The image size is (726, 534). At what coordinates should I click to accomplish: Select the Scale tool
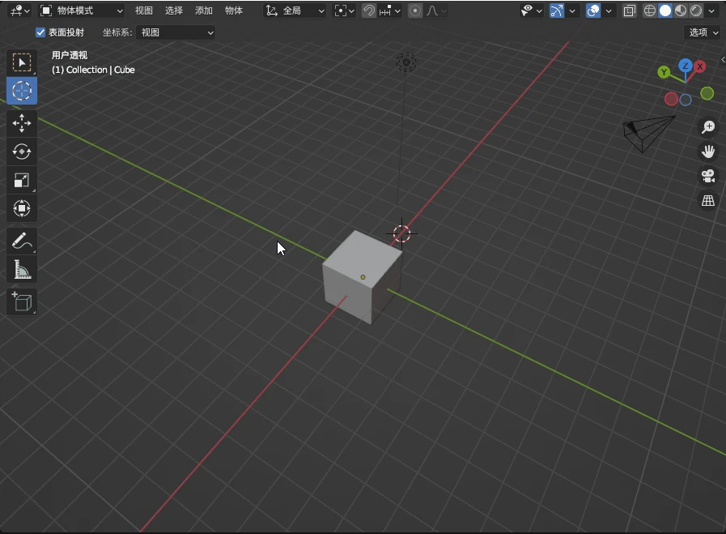coord(21,180)
